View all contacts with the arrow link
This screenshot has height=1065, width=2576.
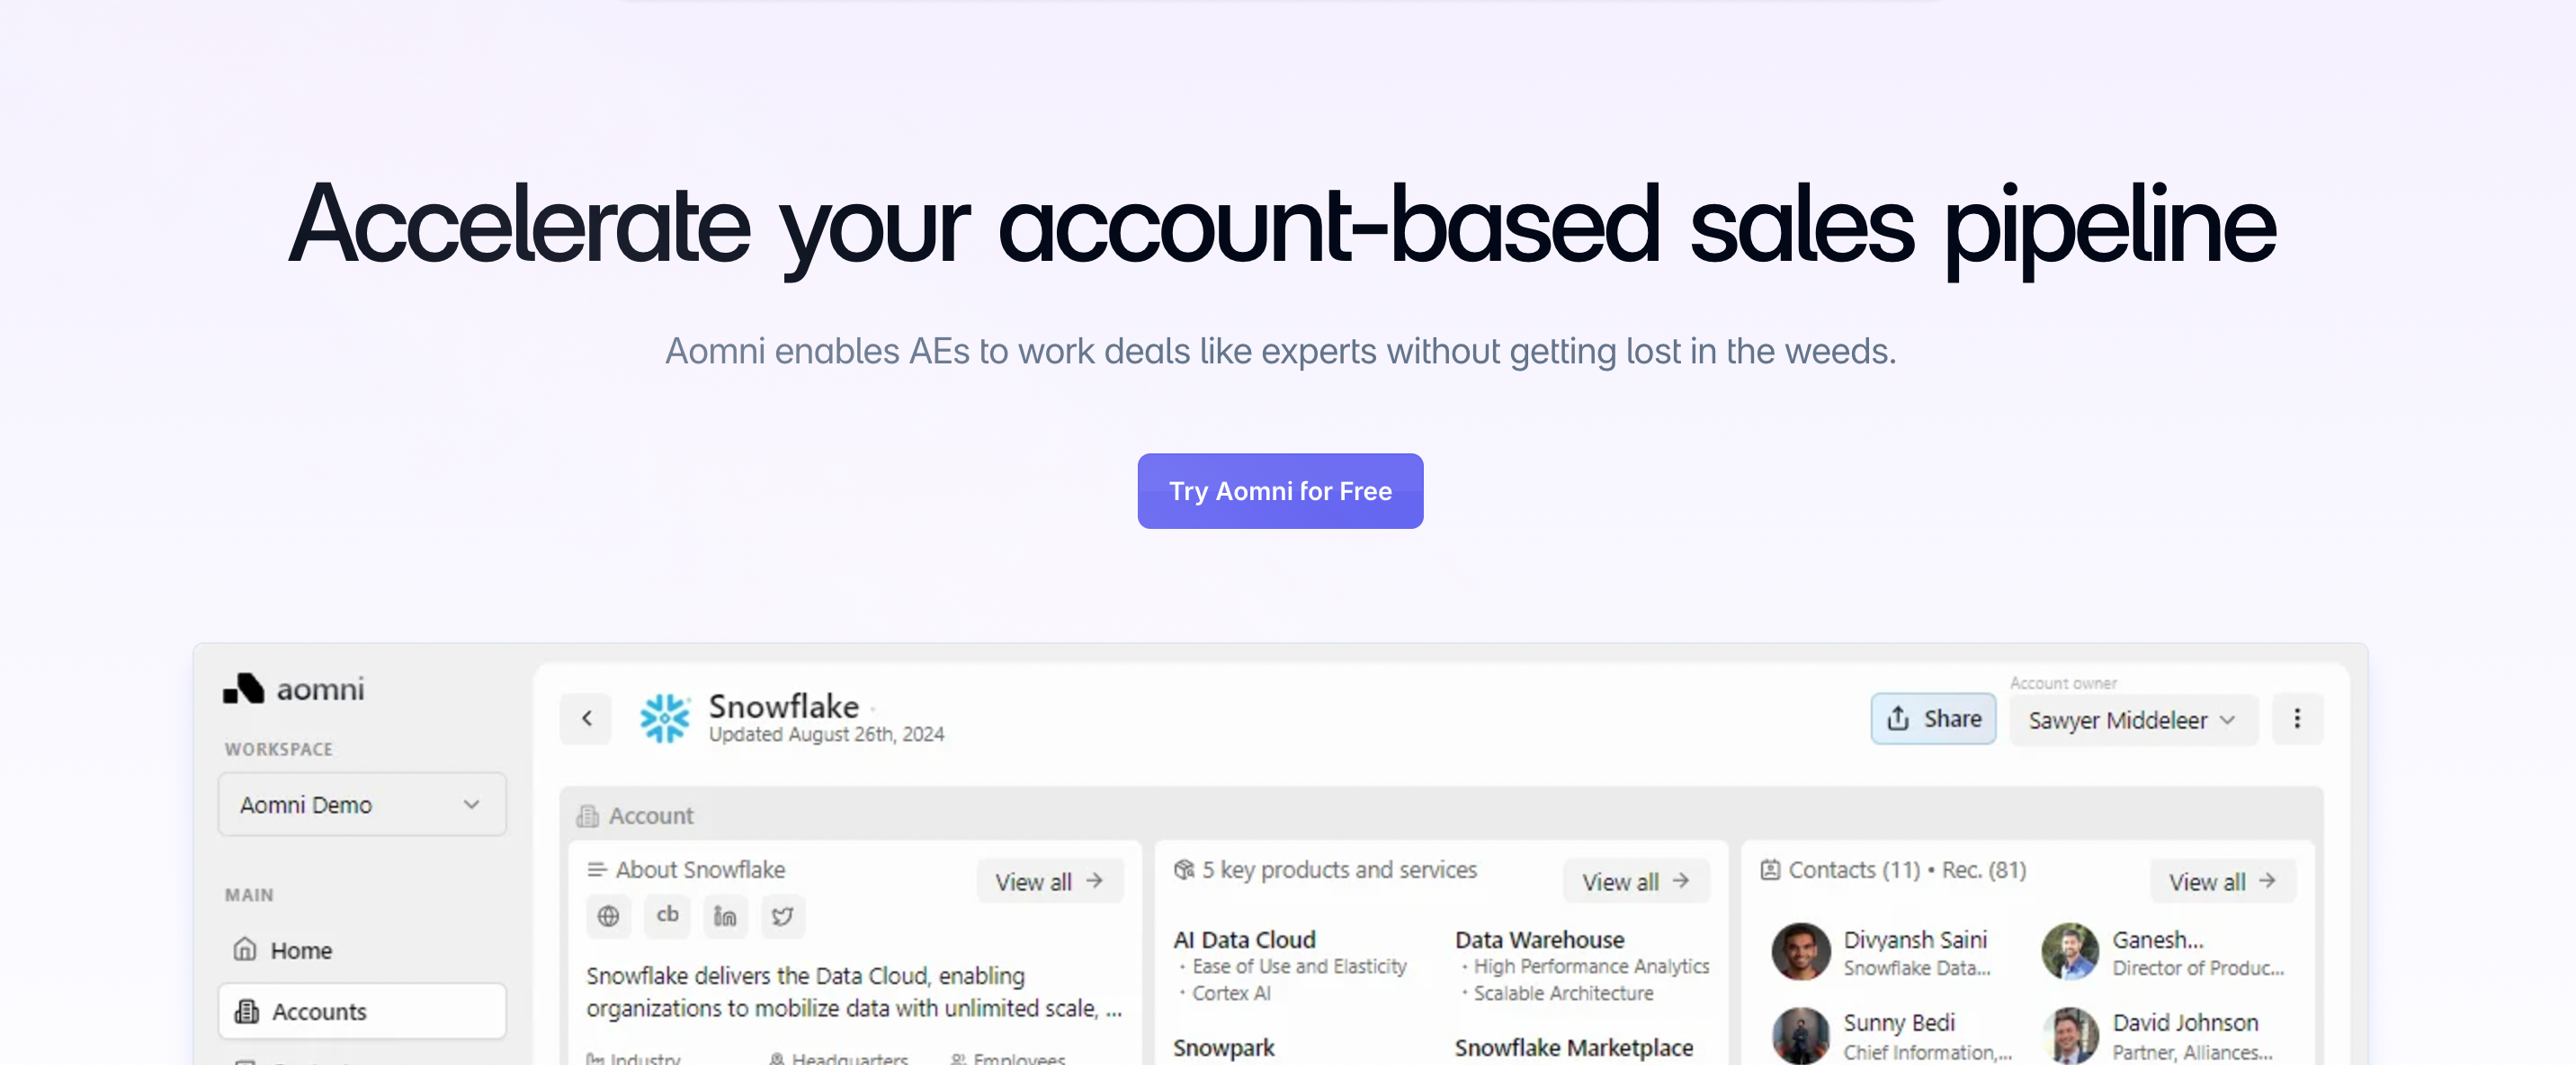(2221, 881)
